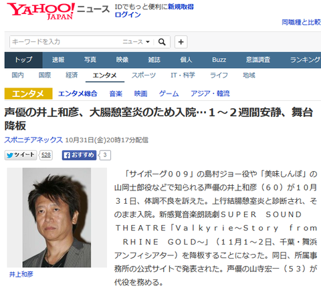Screen dimensions: 321x292
Task: Open the エンタメ category
Action: [105, 76]
